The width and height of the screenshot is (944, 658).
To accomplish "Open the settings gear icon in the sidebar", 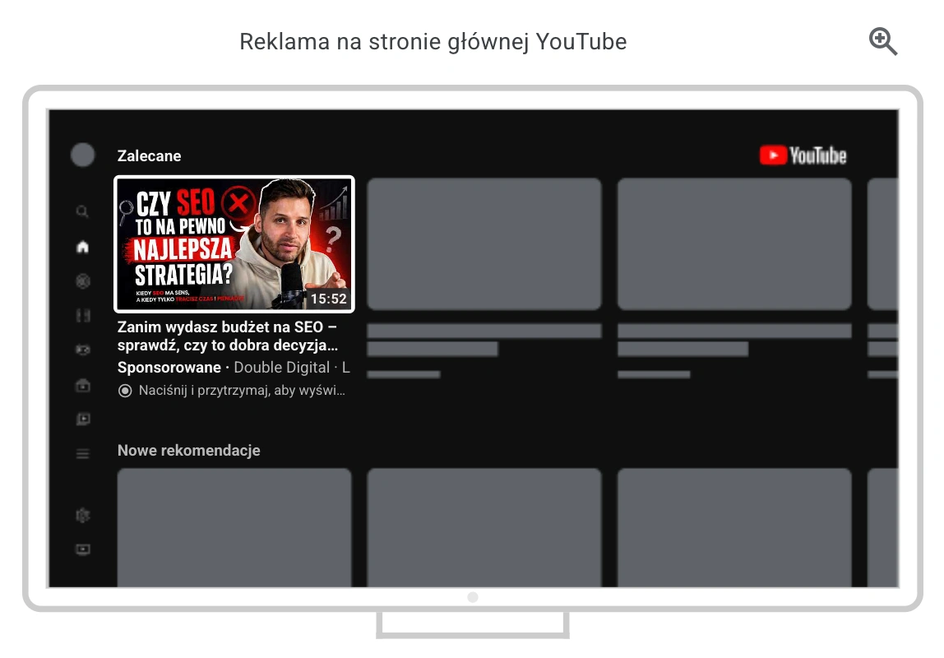I will [82, 516].
